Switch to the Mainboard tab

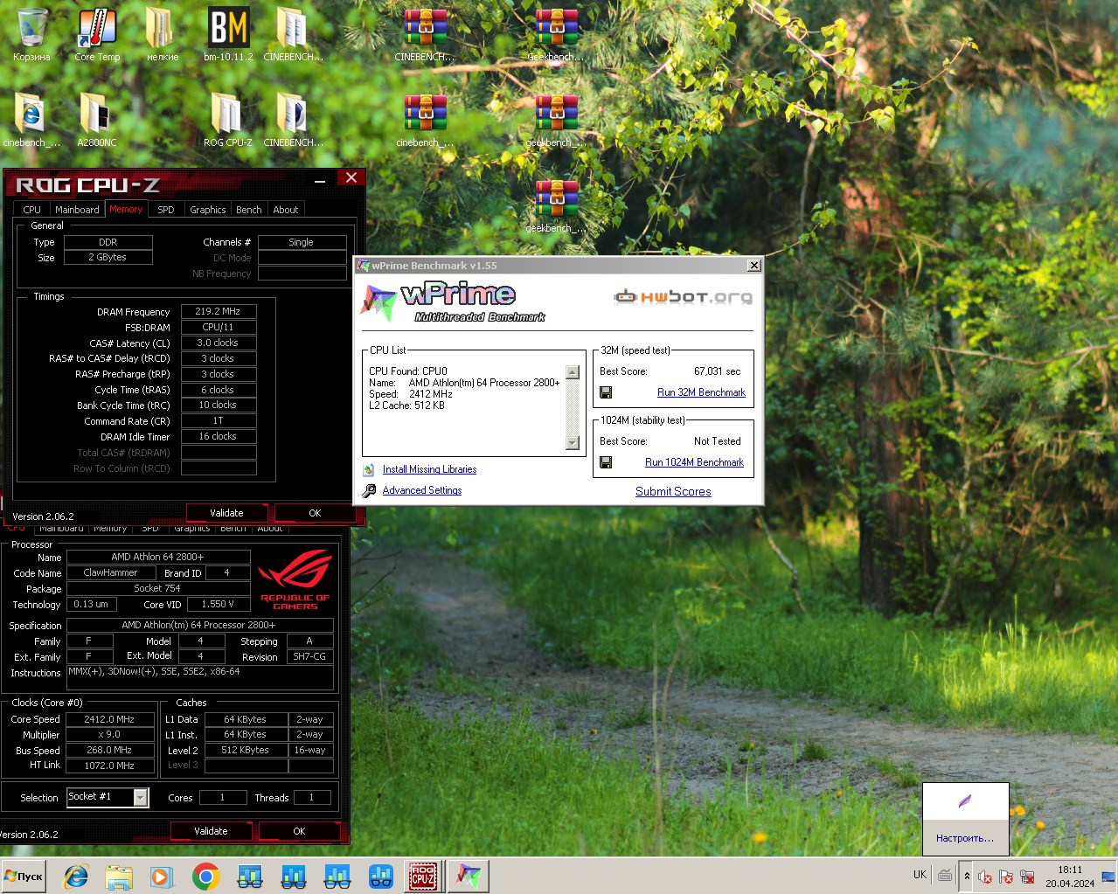point(77,210)
